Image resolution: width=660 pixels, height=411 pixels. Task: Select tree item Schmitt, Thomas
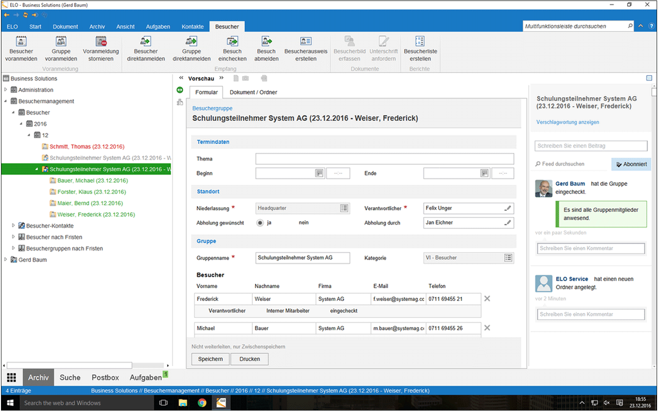coord(87,147)
